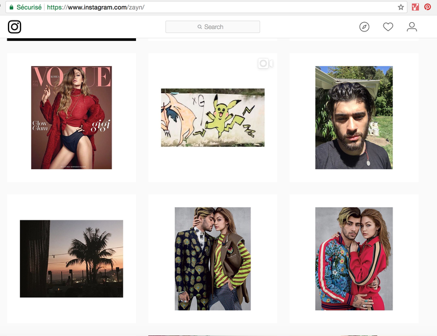Click the video camera badge on Pikachu post
437x336 pixels.
click(265, 64)
